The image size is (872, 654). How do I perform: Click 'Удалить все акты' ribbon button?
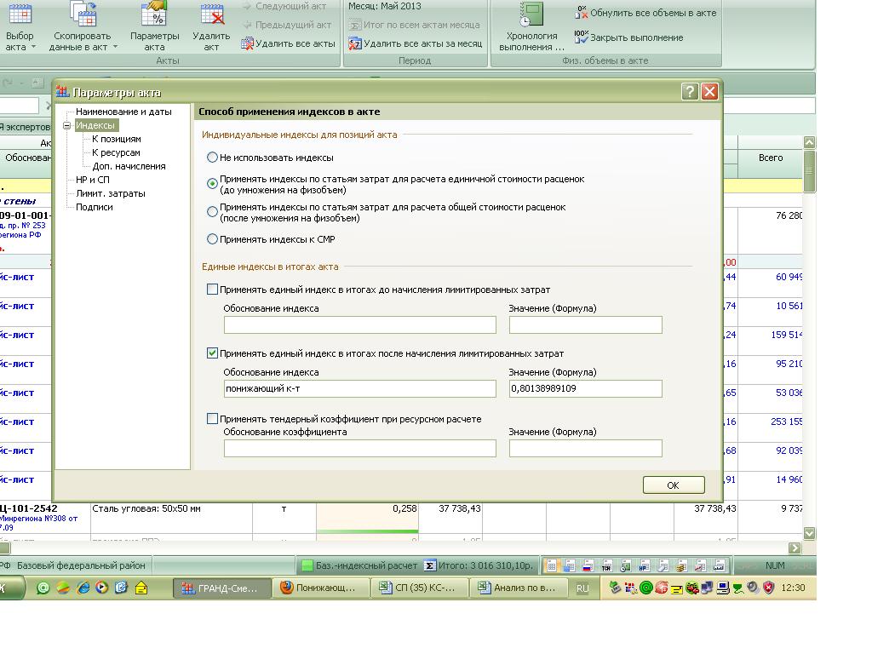point(289,43)
